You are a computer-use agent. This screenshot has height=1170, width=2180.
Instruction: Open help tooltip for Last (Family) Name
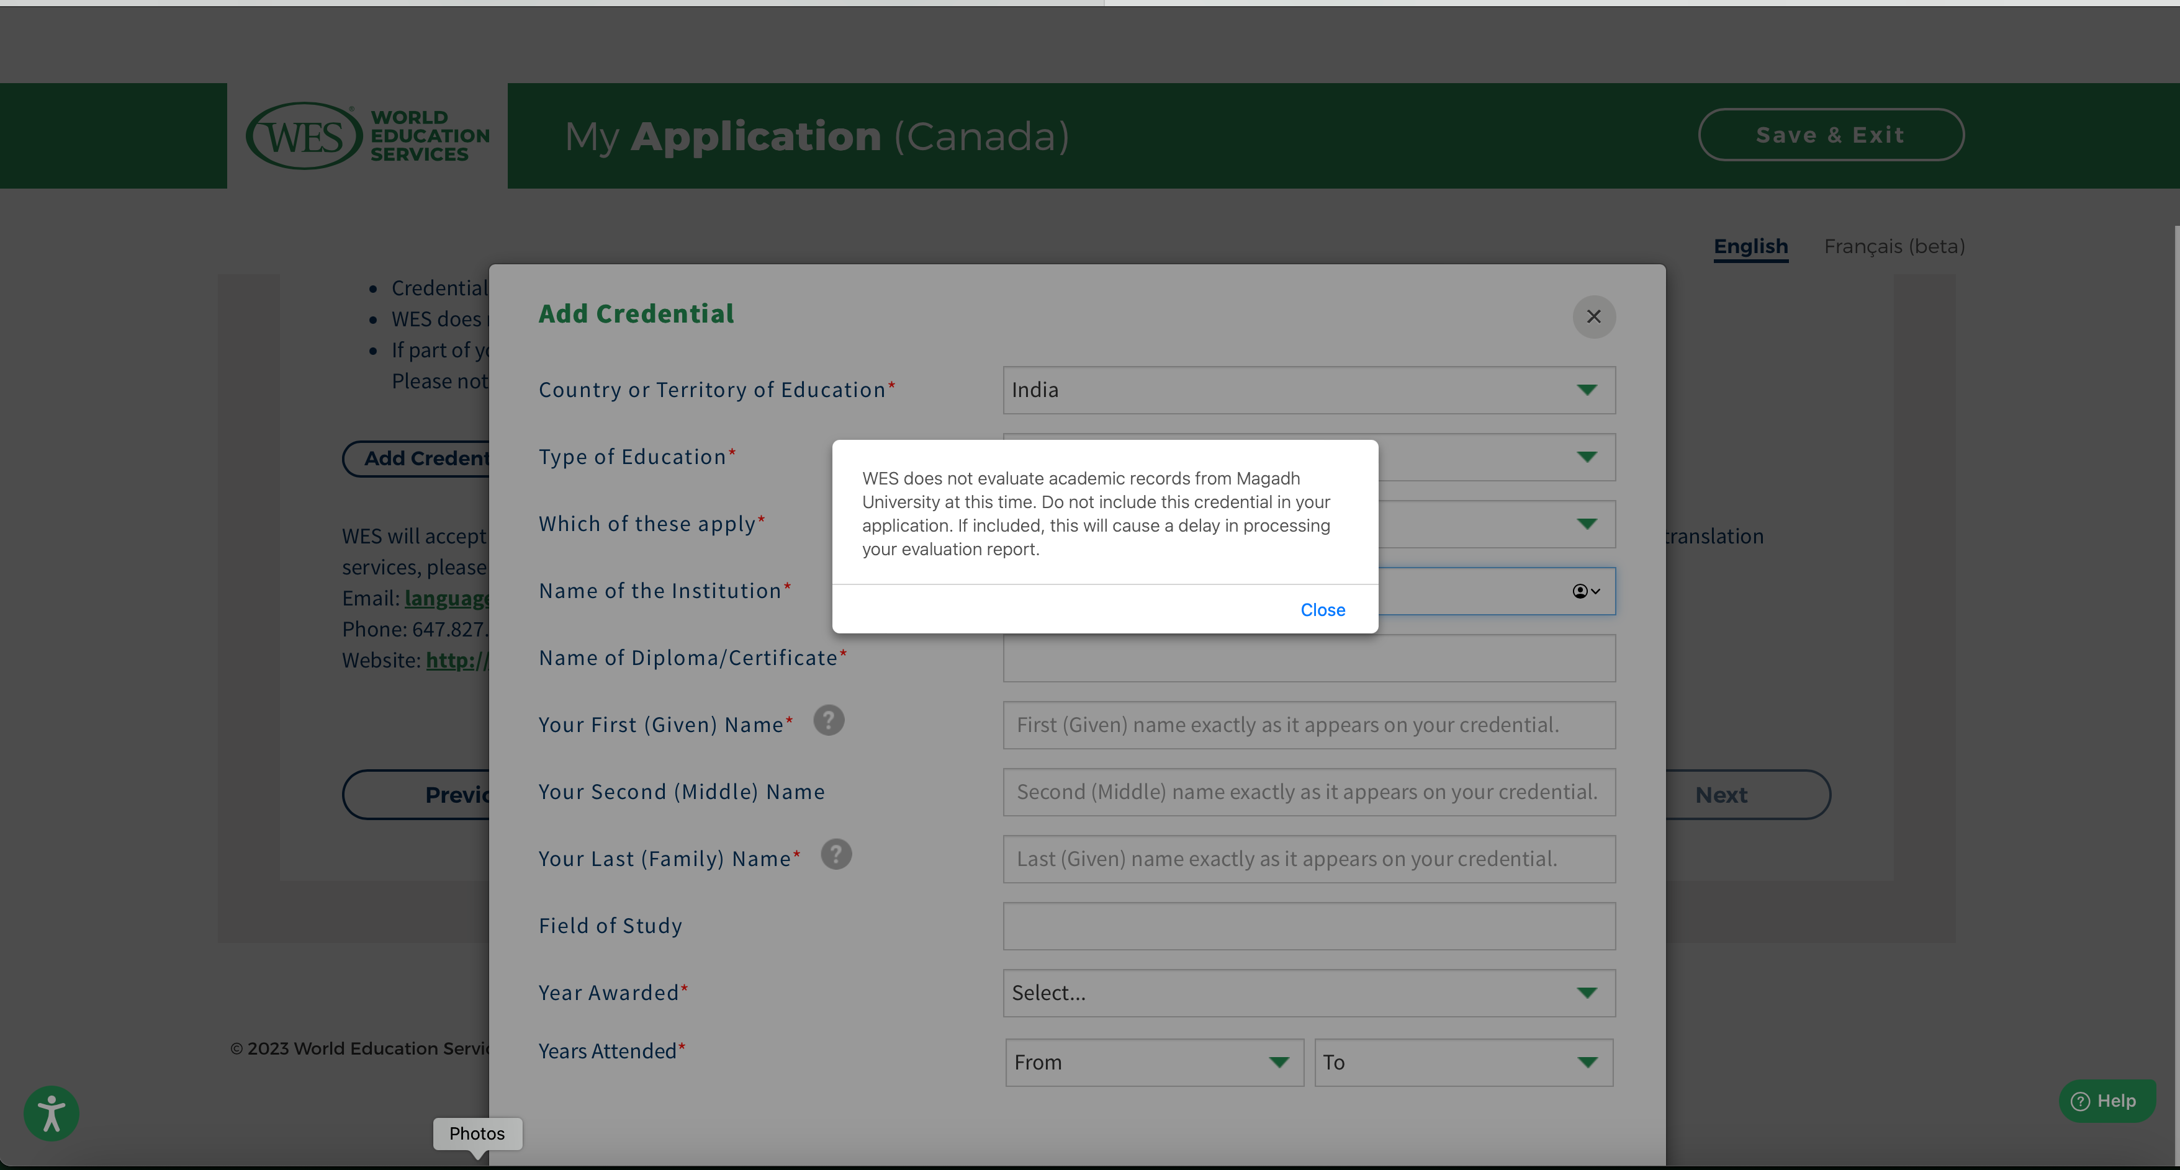pos(836,854)
